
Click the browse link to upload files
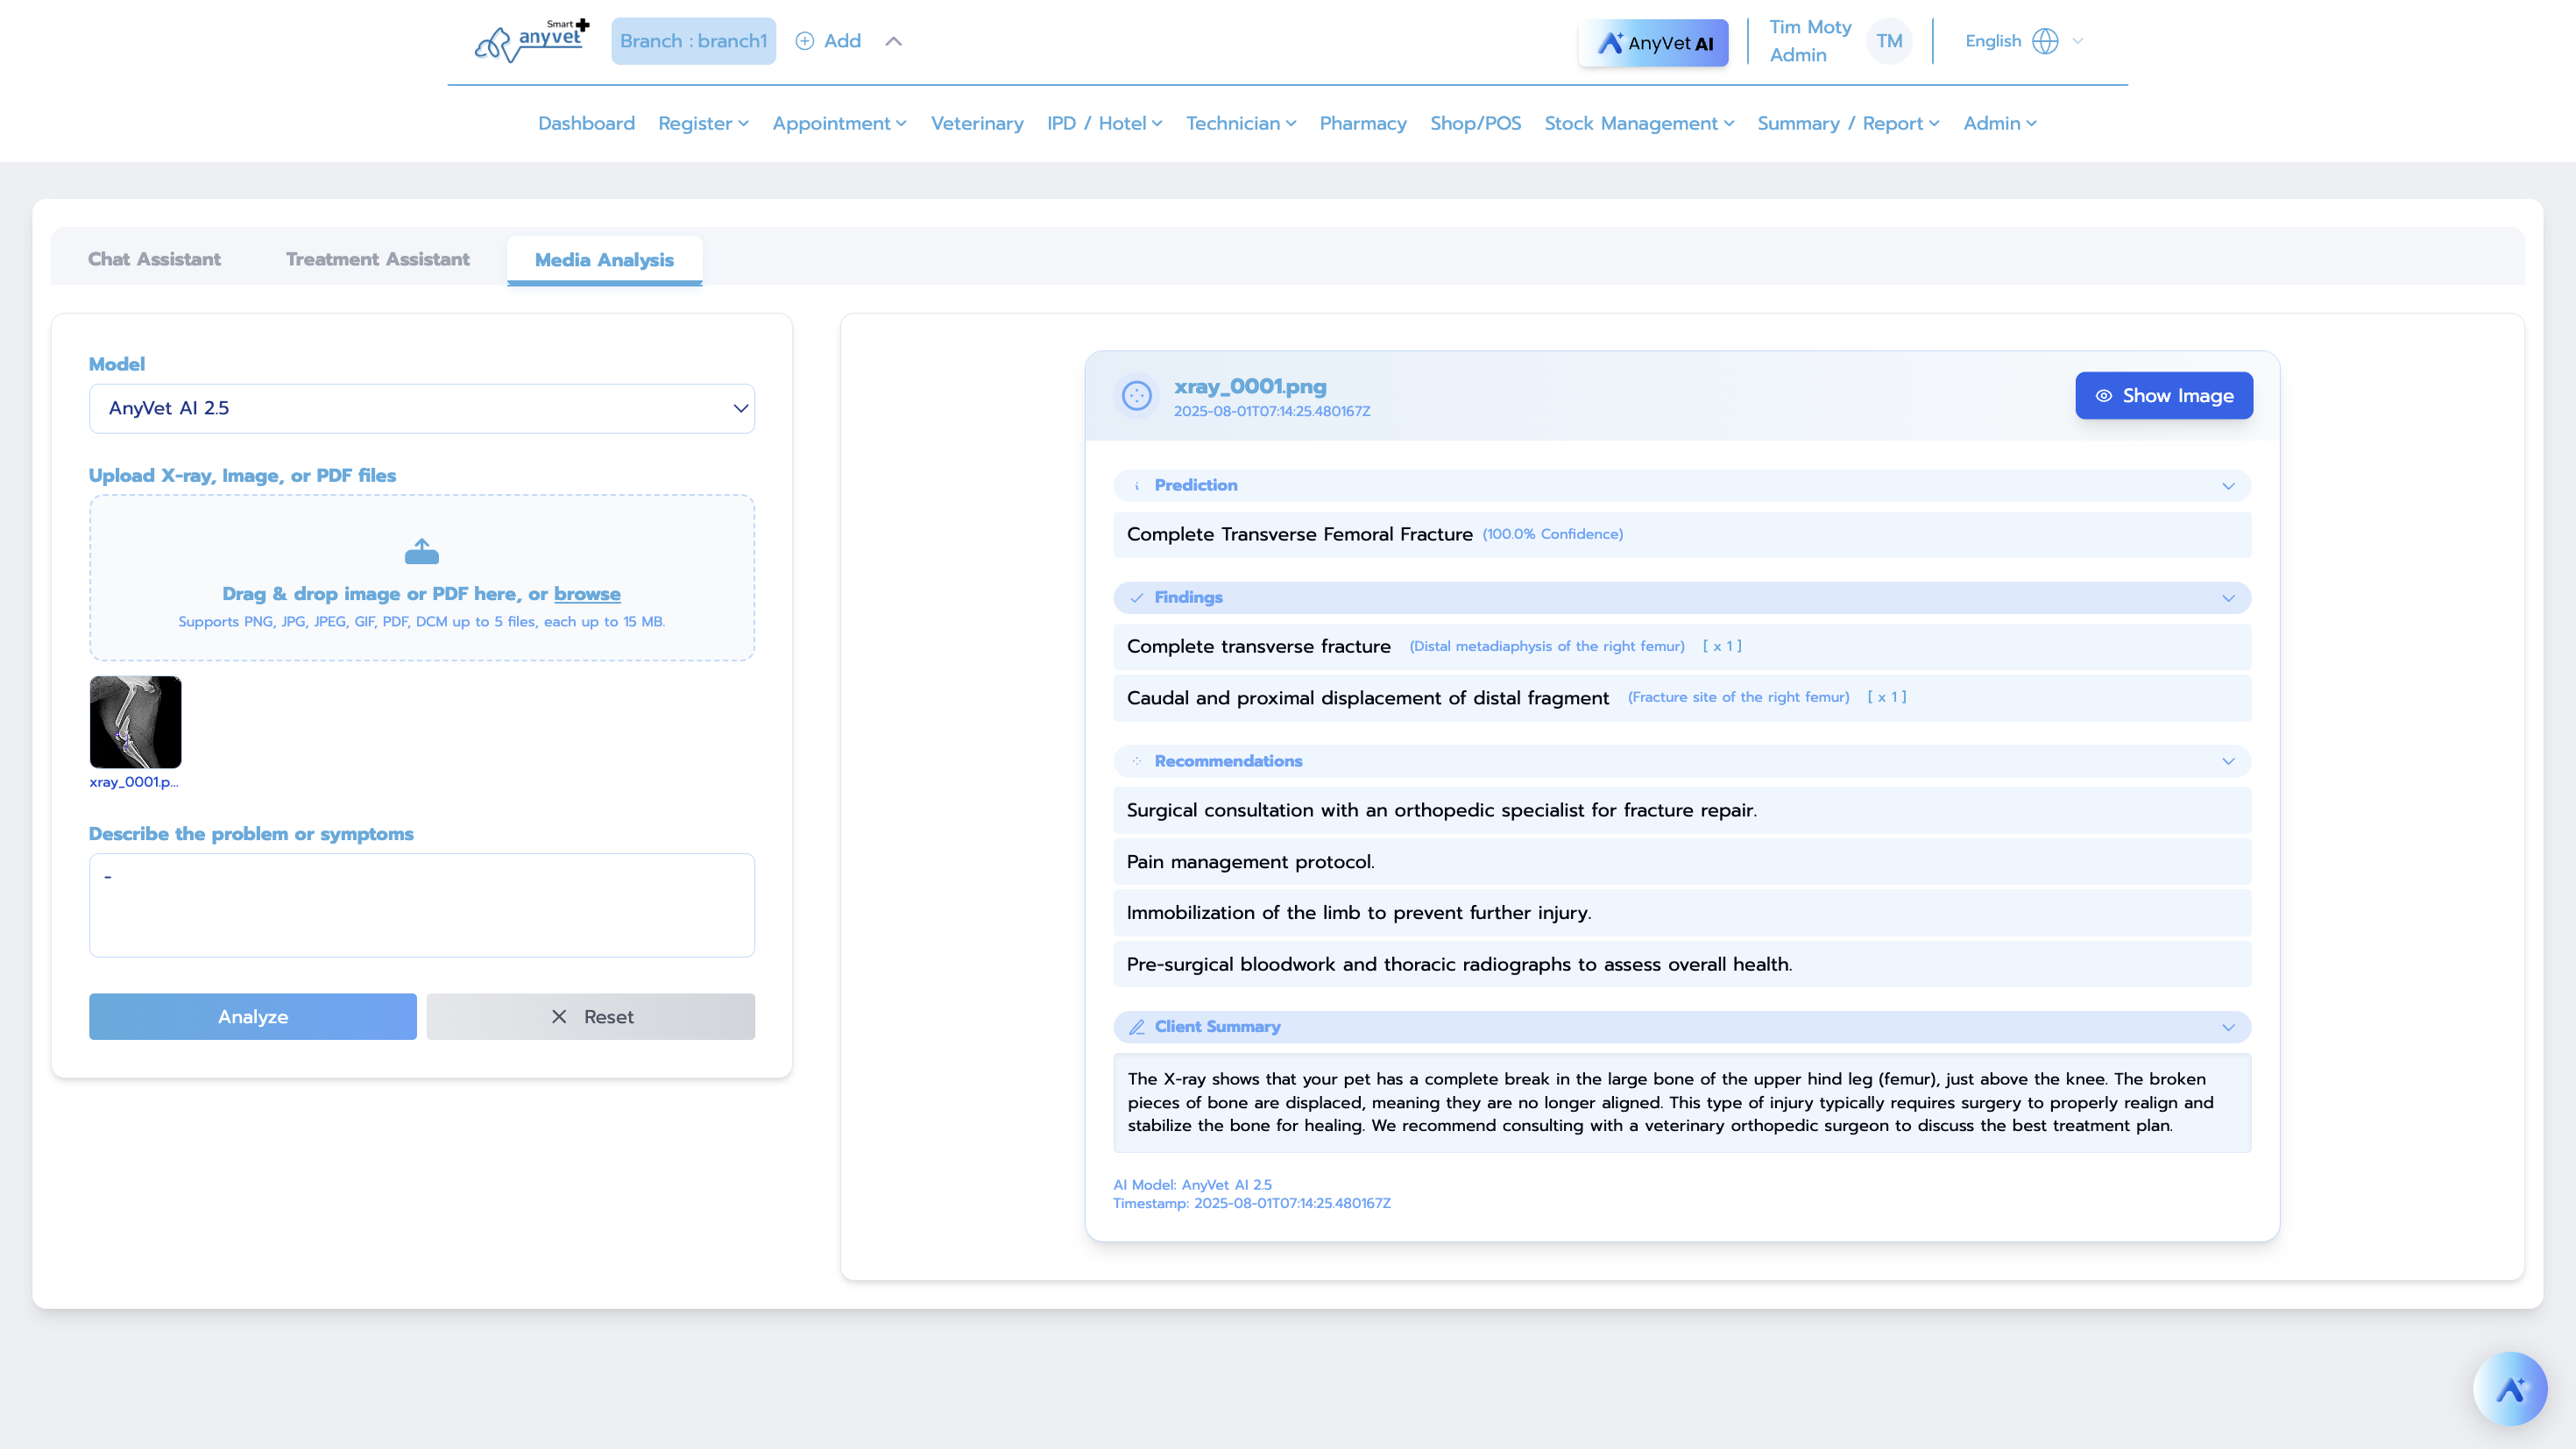[587, 593]
